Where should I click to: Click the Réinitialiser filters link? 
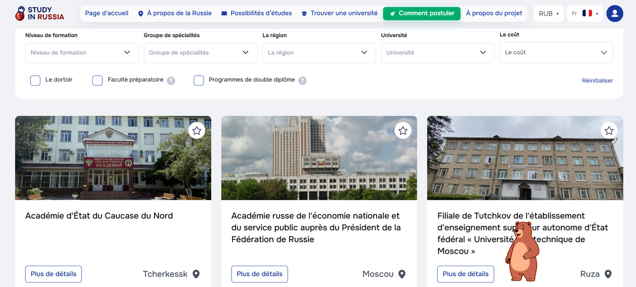pyautogui.click(x=598, y=81)
